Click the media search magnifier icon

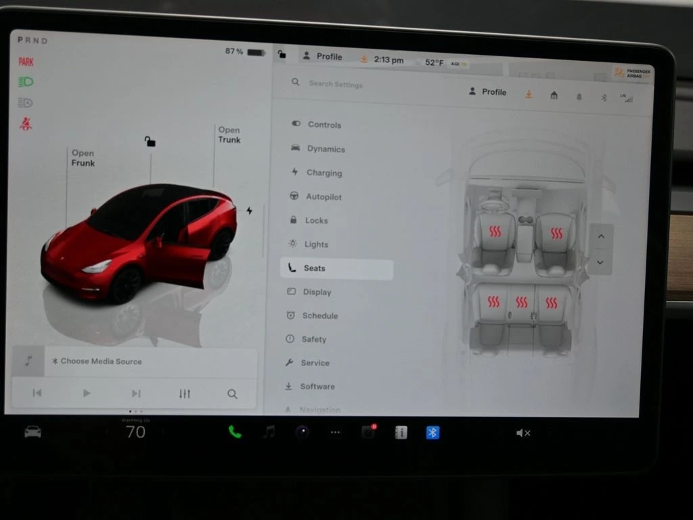coord(232,393)
